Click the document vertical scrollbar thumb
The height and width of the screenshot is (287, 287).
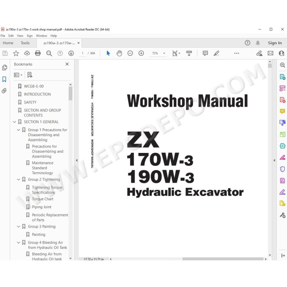click(270, 66)
